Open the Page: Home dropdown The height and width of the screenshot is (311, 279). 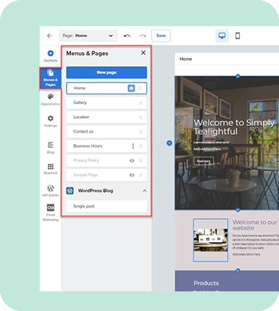88,36
